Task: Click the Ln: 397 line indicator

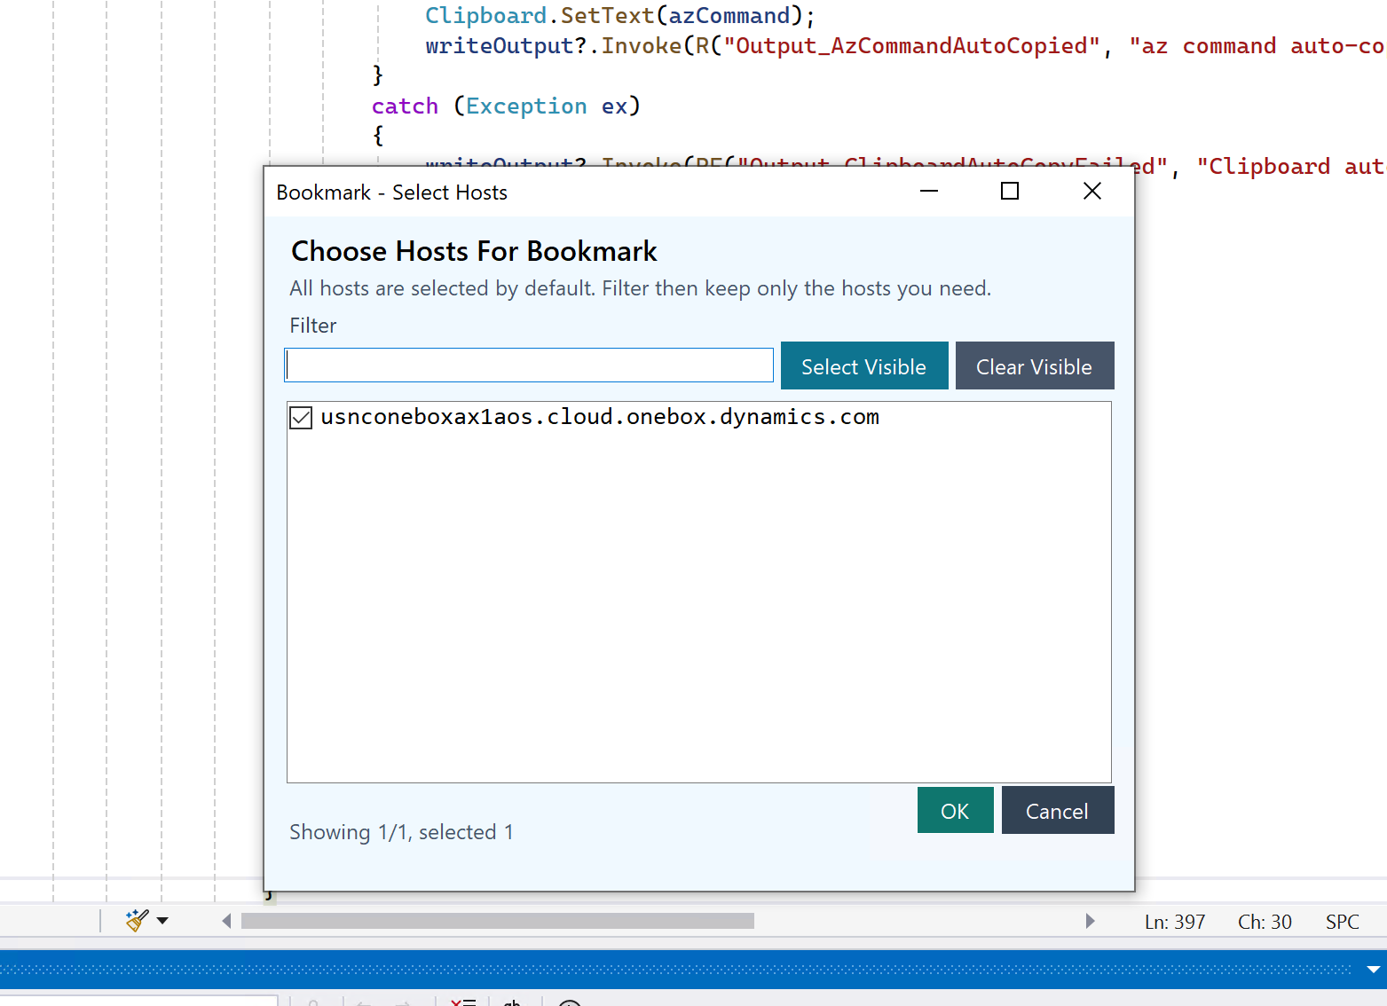Action: (x=1175, y=922)
